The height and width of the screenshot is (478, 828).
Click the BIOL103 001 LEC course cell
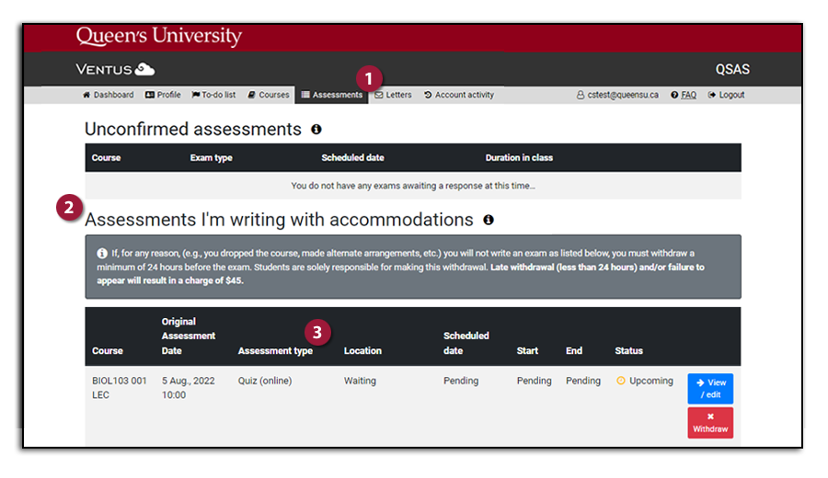pos(119,387)
